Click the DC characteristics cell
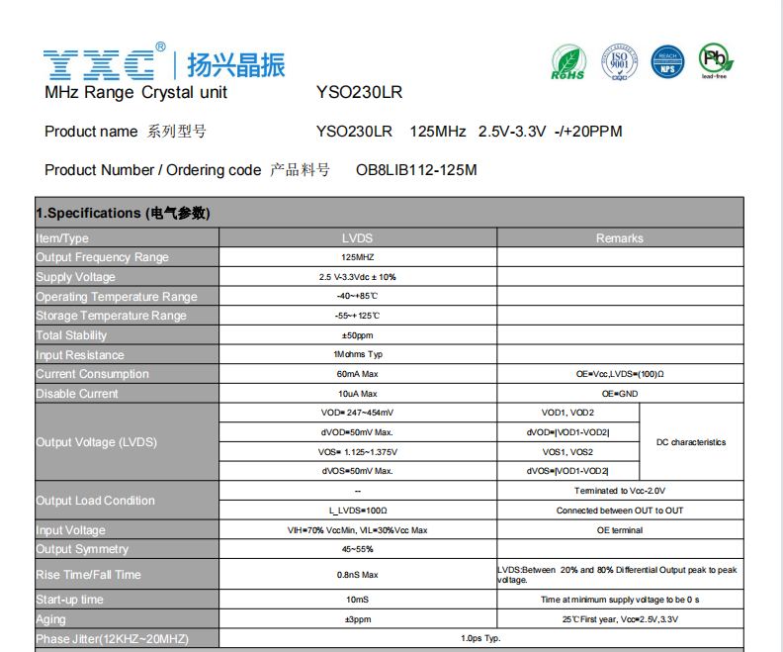 pos(691,442)
